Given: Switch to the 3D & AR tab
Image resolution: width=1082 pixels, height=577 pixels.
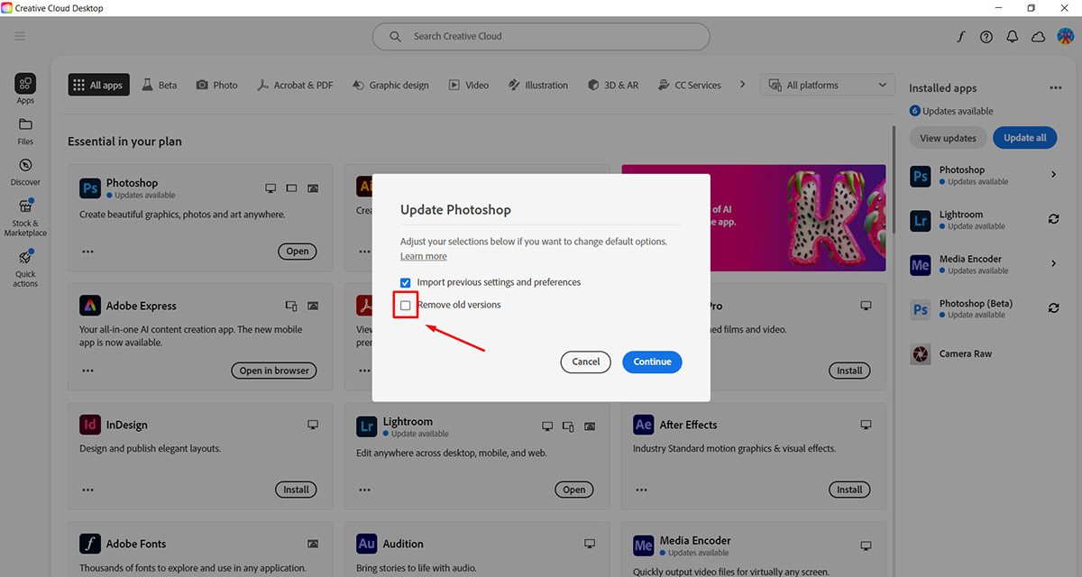Looking at the screenshot, I should point(613,85).
